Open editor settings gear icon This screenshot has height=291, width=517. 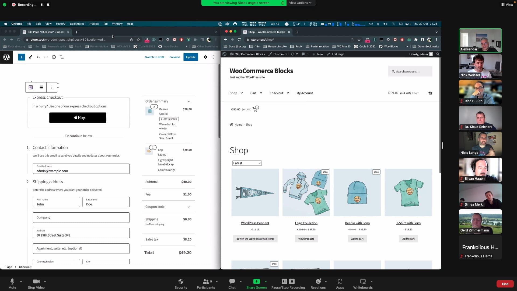coord(205,57)
